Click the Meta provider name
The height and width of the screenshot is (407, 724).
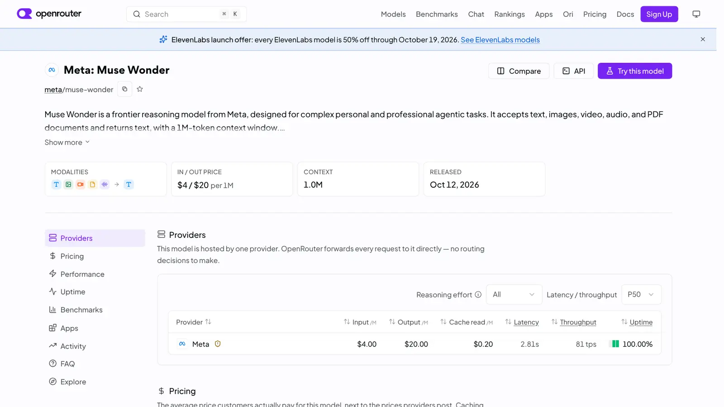(x=200, y=344)
